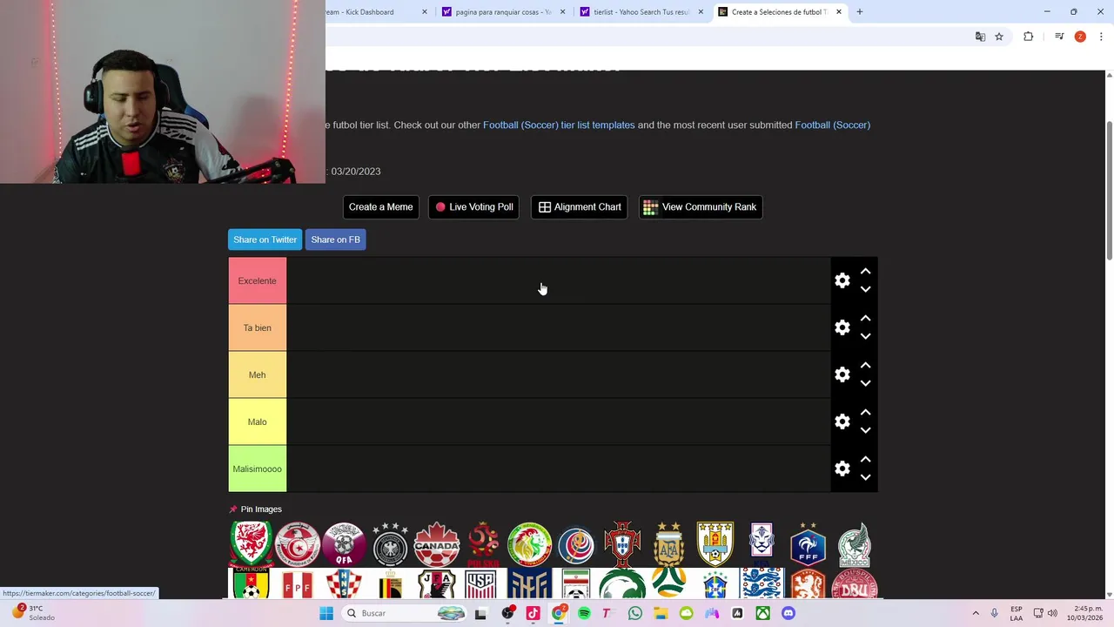Screen dimensions: 1114x627
Task: Click the Meh tier label
Action: click(x=257, y=374)
